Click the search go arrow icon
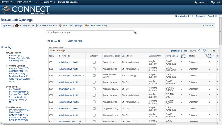This screenshot has width=222, height=125. tap(136, 32)
